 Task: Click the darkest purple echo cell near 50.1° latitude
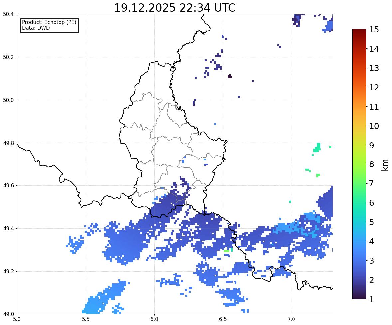tap(230, 76)
